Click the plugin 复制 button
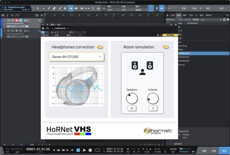The height and width of the screenshot is (155, 230). tap(69, 35)
